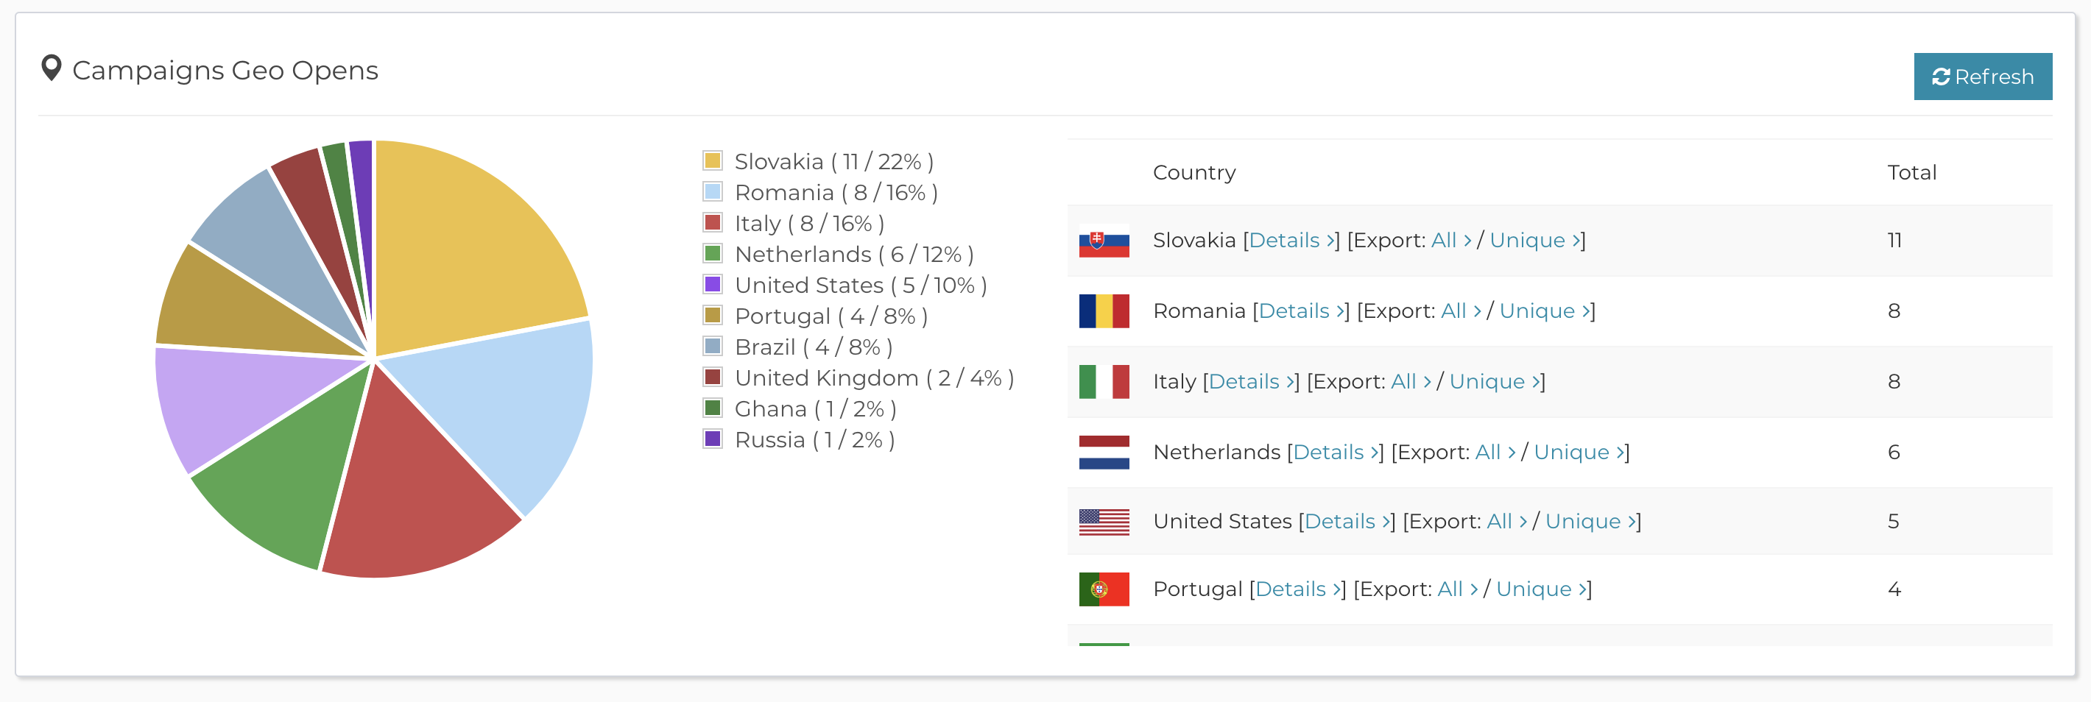The height and width of the screenshot is (702, 2091).
Task: Click the Netherlands flag icon
Action: coord(1103,452)
